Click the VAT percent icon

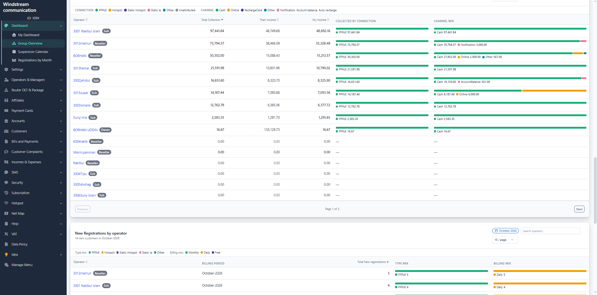(6, 234)
